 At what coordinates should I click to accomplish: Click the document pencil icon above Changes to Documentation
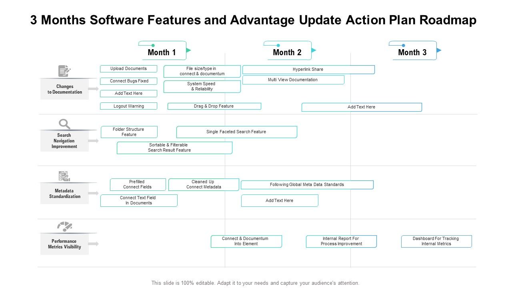click(64, 71)
